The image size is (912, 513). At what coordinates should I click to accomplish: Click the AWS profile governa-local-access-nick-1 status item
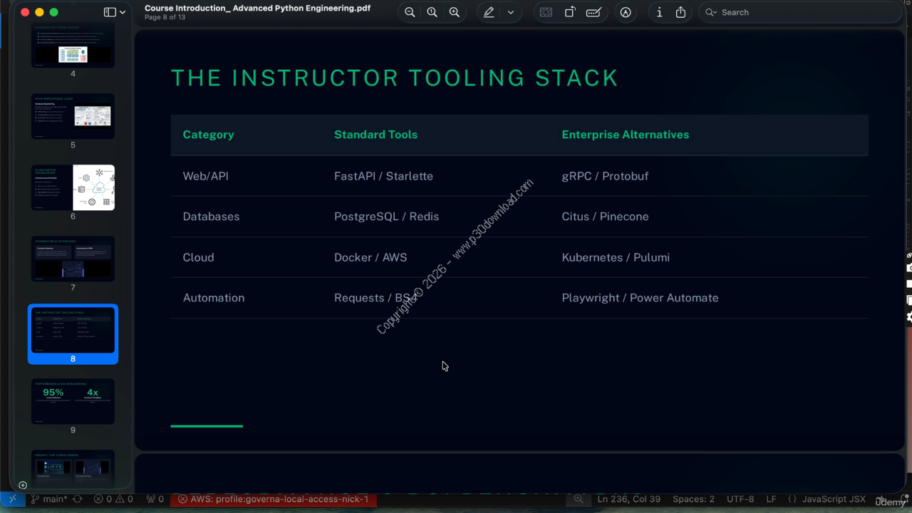[274, 499]
